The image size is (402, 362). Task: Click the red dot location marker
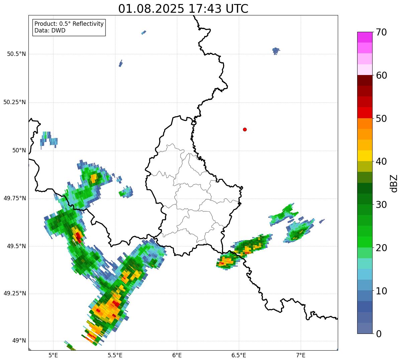click(x=245, y=129)
